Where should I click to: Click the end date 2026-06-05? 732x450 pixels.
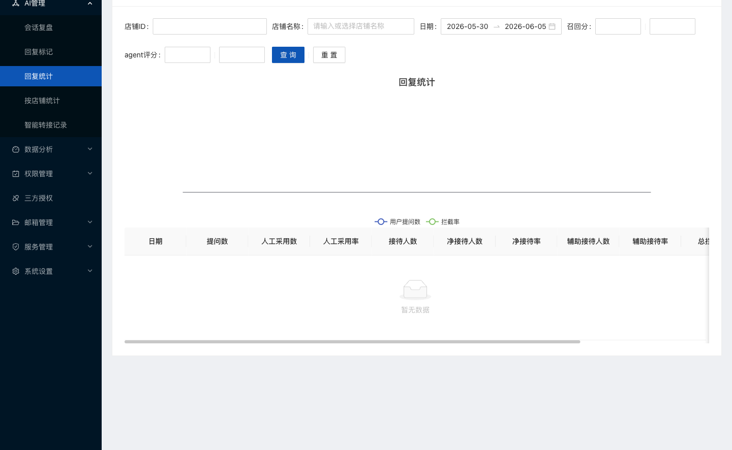pos(526,26)
